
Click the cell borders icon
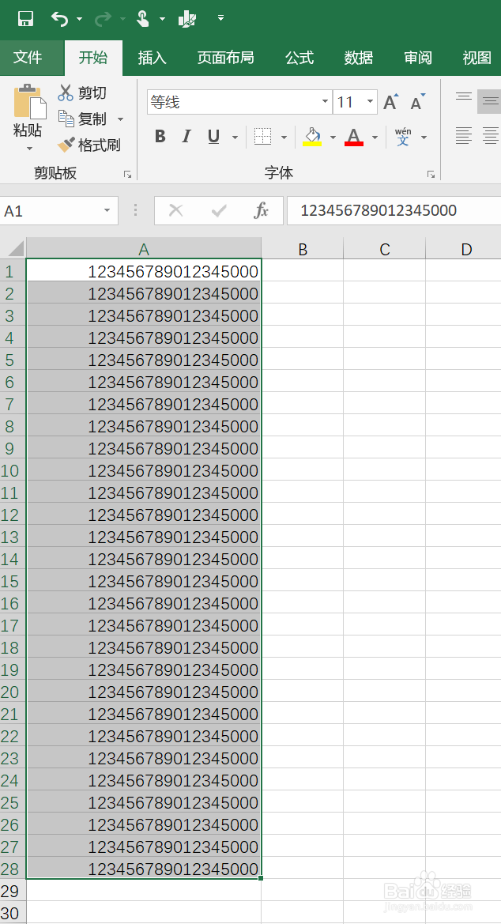[x=262, y=137]
